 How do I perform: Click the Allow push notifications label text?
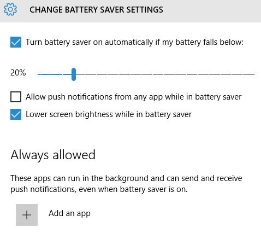tap(134, 97)
